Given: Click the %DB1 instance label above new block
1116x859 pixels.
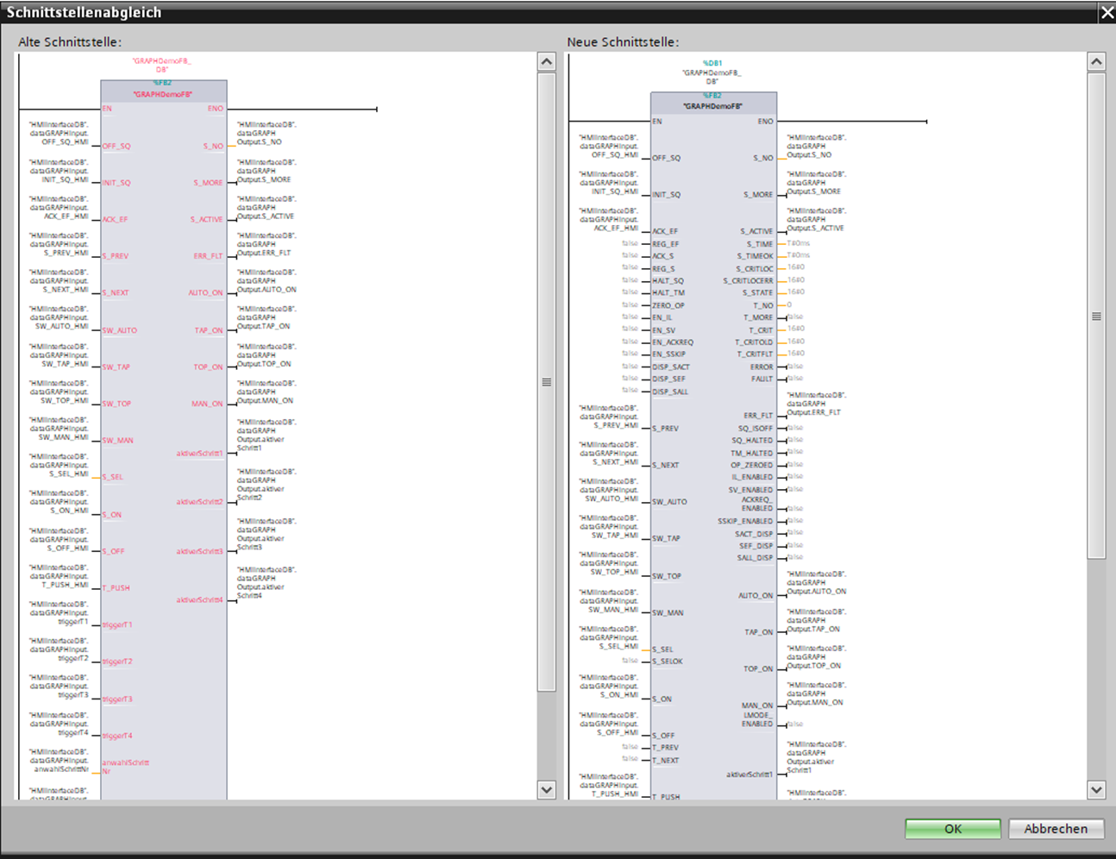Looking at the screenshot, I should tap(712, 63).
